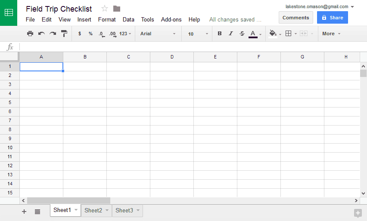
Task: Click the select-all corner box
Action: tap(9, 57)
